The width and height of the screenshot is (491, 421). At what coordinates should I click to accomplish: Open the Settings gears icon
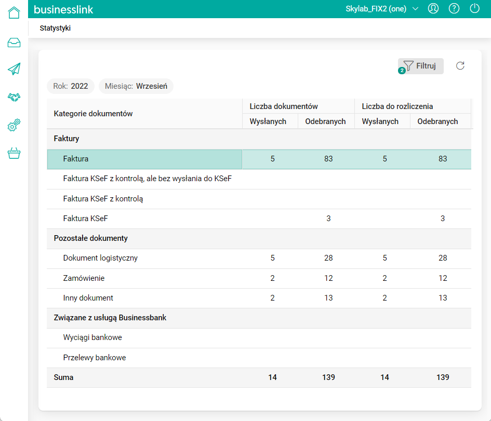(x=14, y=125)
